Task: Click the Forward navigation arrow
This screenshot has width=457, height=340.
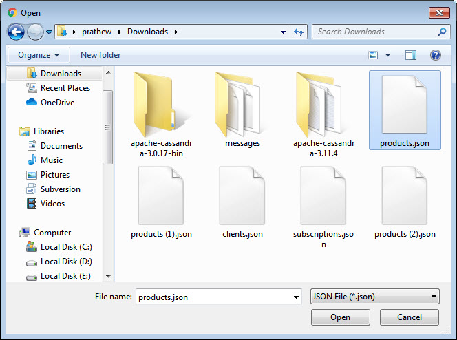Action: [35, 32]
